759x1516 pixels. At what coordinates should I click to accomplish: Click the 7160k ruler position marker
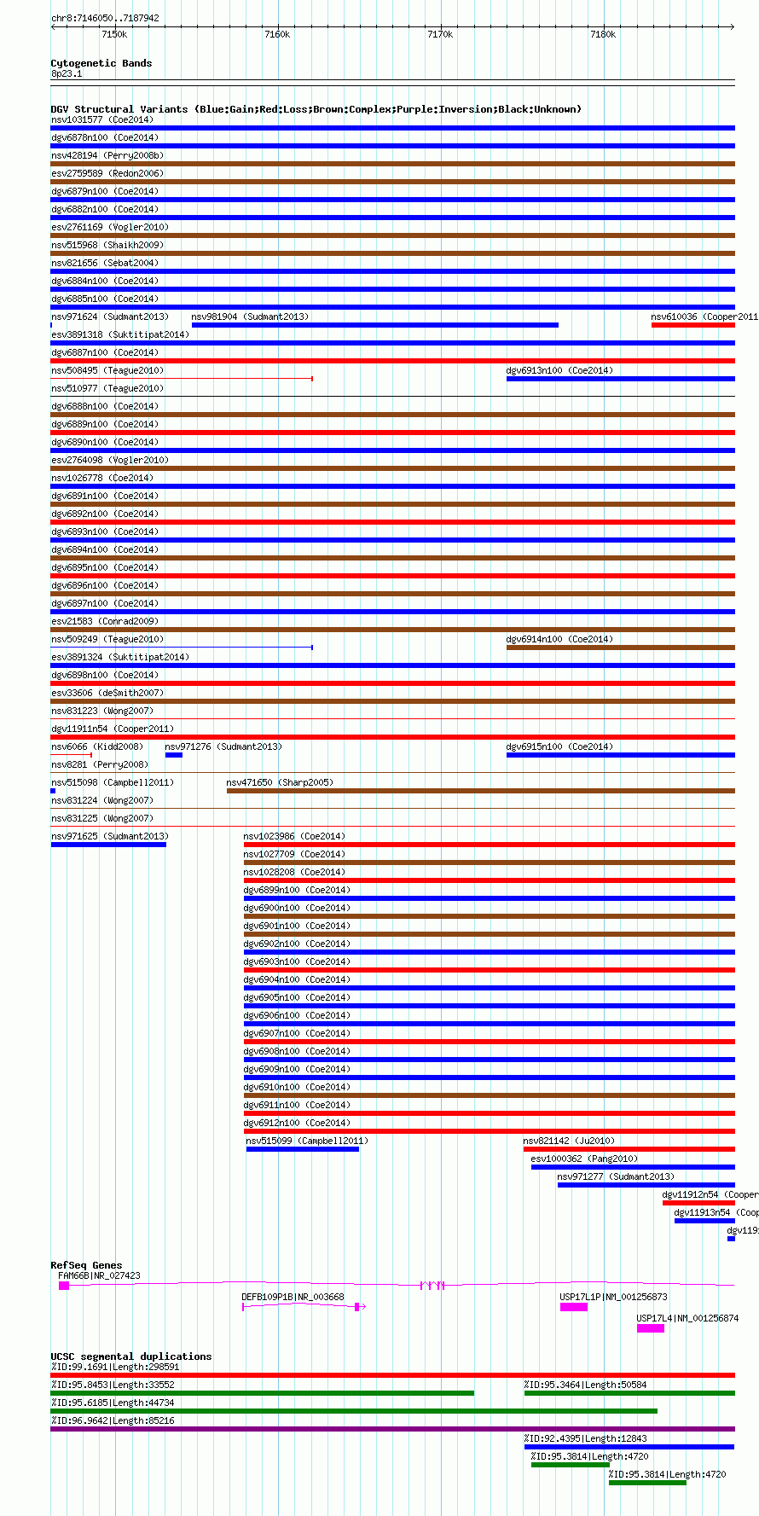pos(277,34)
